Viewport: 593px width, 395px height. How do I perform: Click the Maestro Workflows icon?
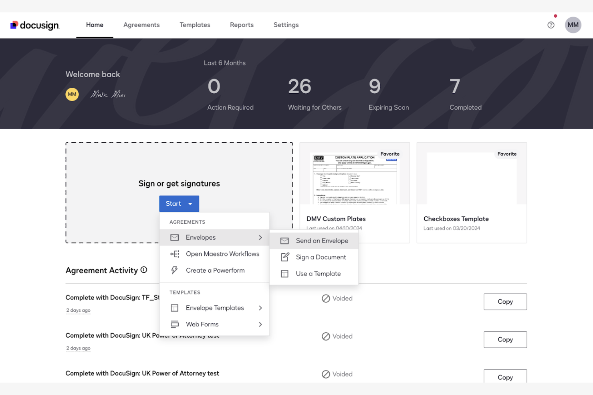point(174,254)
